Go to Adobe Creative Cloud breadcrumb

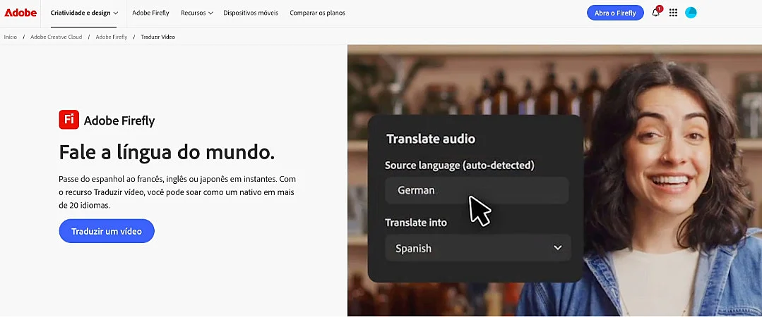pos(56,37)
